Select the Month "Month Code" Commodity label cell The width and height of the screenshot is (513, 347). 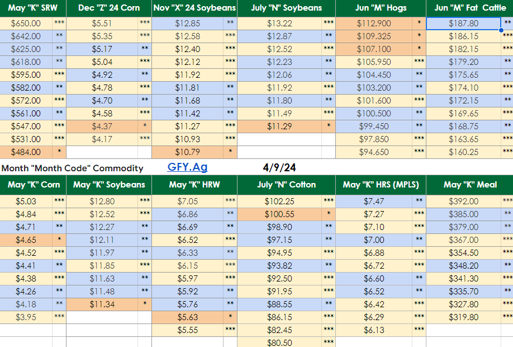[x=72, y=168]
